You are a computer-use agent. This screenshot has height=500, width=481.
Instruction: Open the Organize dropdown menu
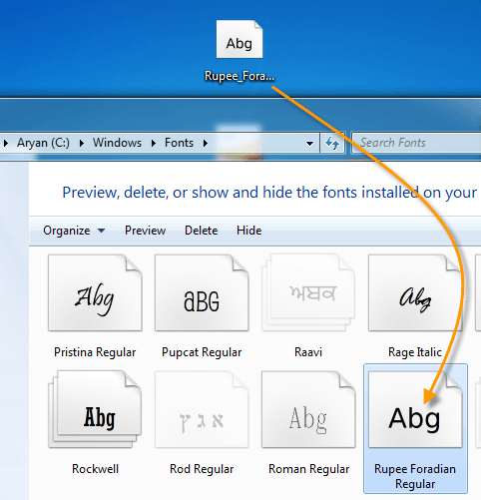[74, 231]
